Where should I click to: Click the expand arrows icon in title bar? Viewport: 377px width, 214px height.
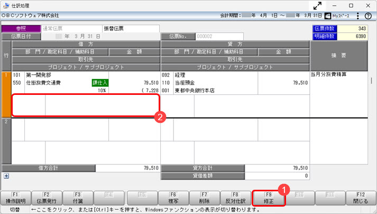point(317,5)
